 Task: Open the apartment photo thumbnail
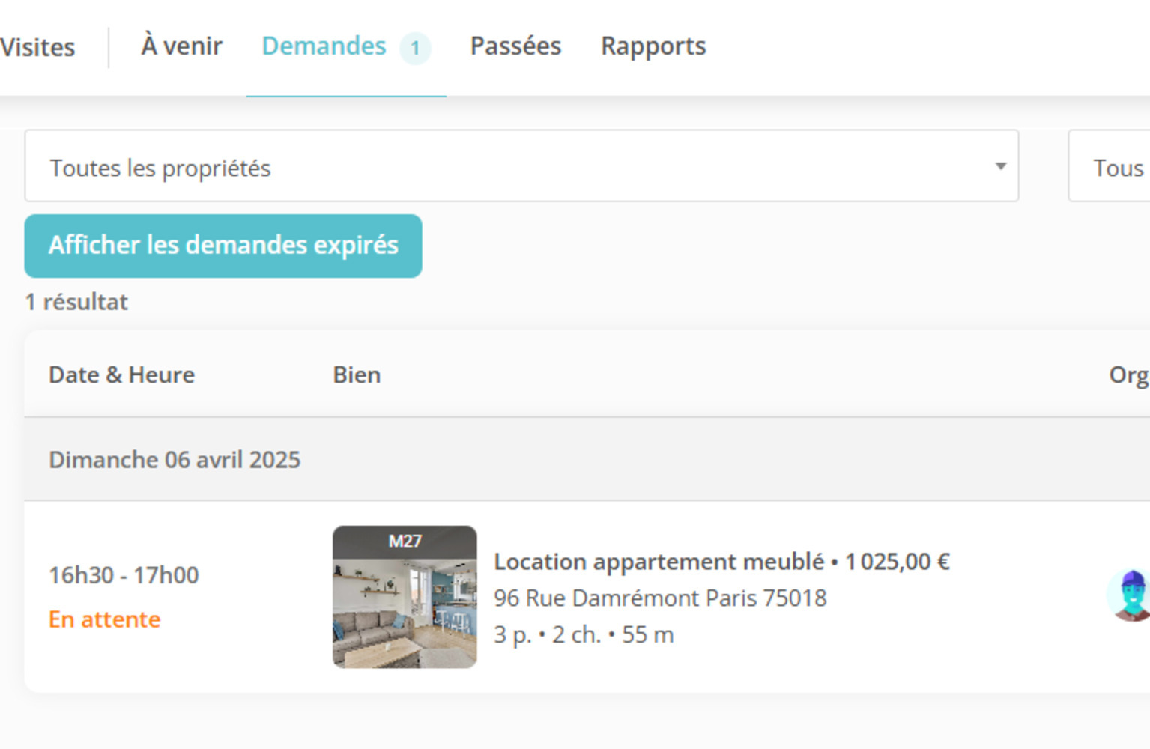coord(405,605)
